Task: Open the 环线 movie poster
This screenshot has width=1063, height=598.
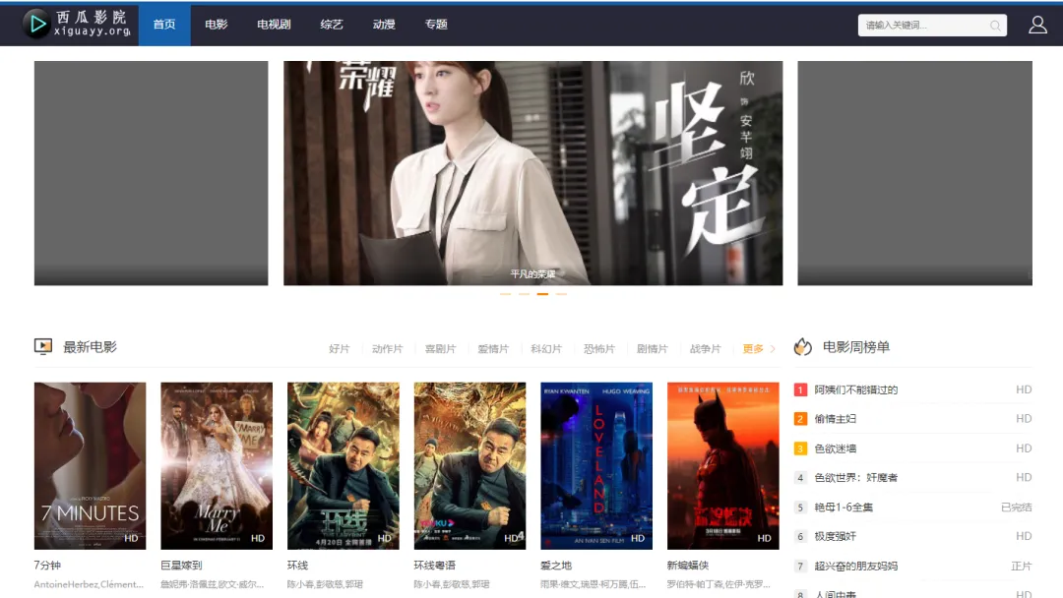Action: (x=344, y=465)
